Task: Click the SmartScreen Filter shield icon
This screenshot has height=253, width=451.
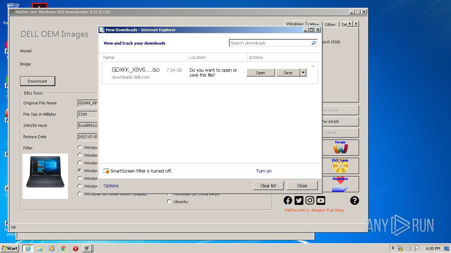Action: [106, 171]
